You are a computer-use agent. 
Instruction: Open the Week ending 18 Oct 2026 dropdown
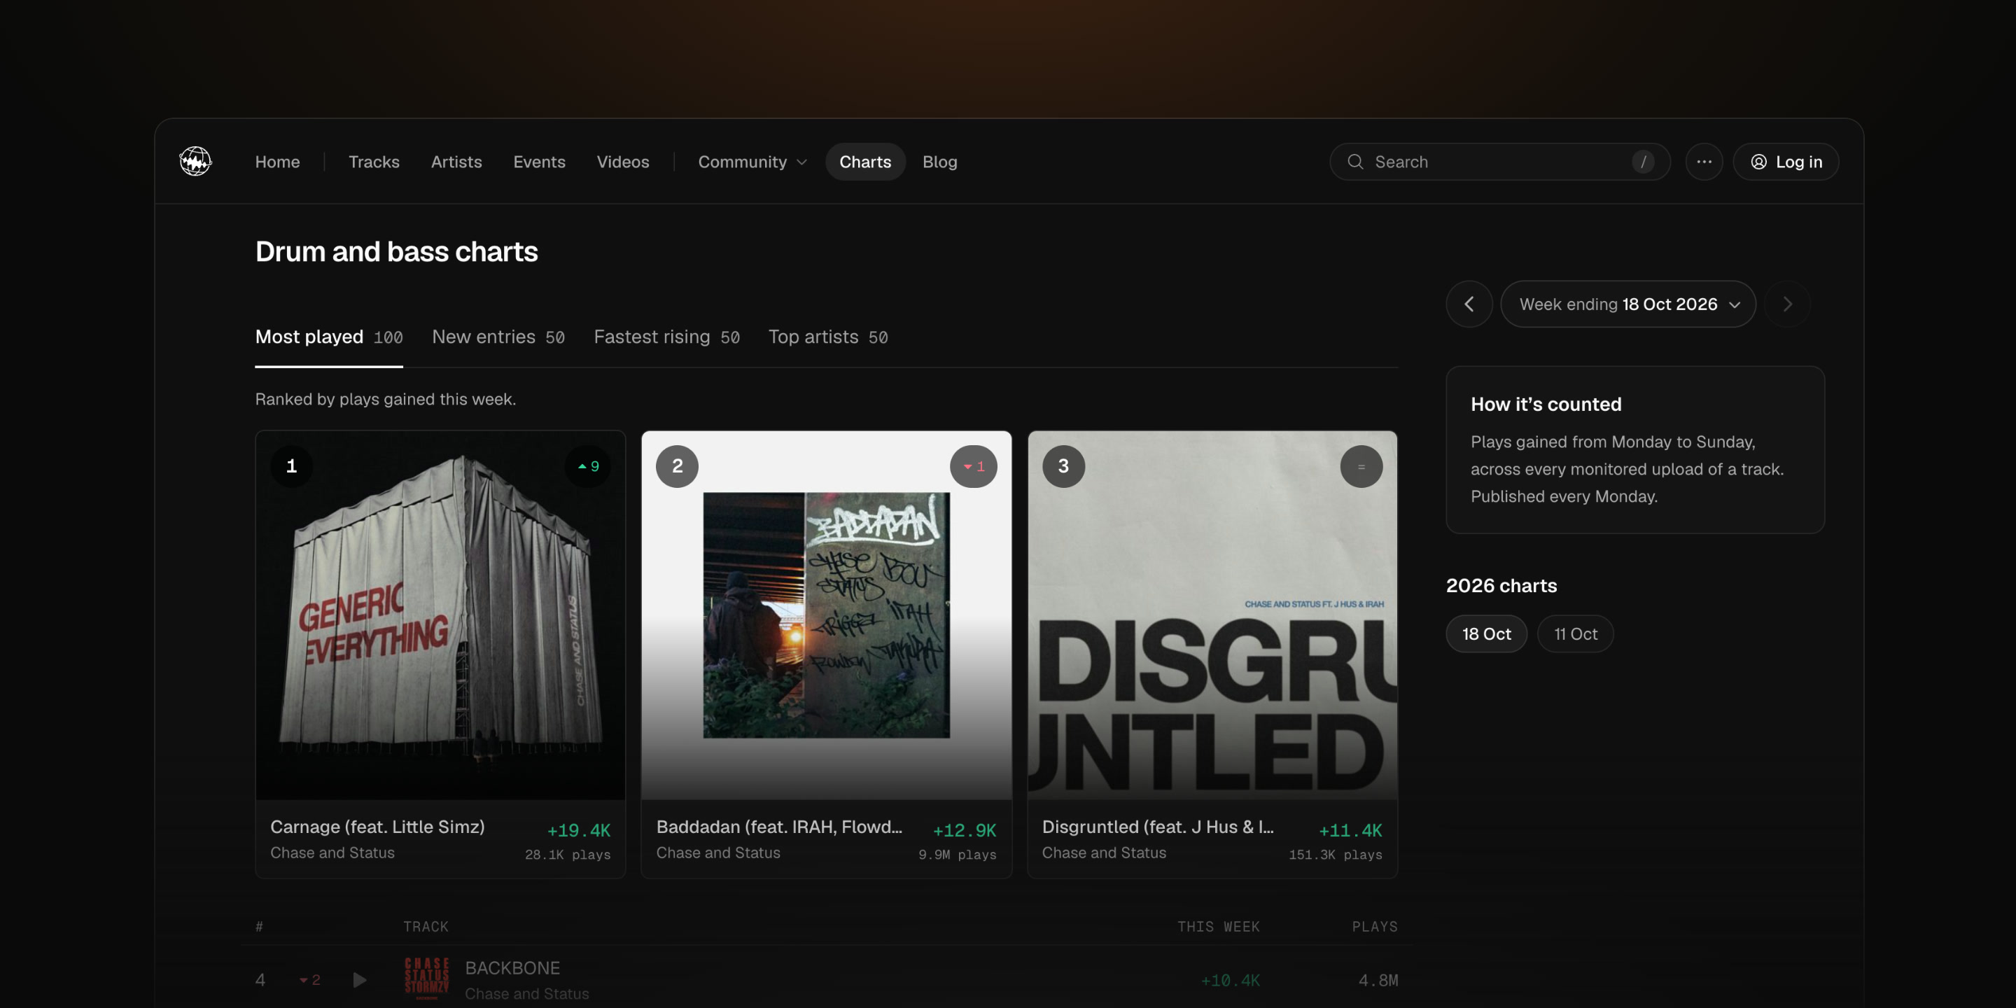[1627, 304]
